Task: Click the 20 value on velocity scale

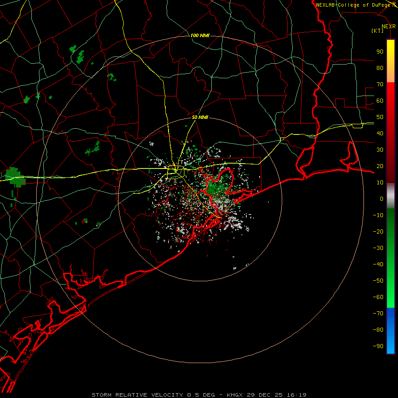Action: (x=380, y=166)
